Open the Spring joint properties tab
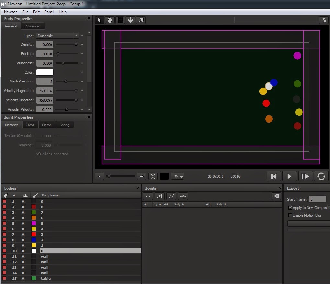The image size is (330, 284). [64, 125]
